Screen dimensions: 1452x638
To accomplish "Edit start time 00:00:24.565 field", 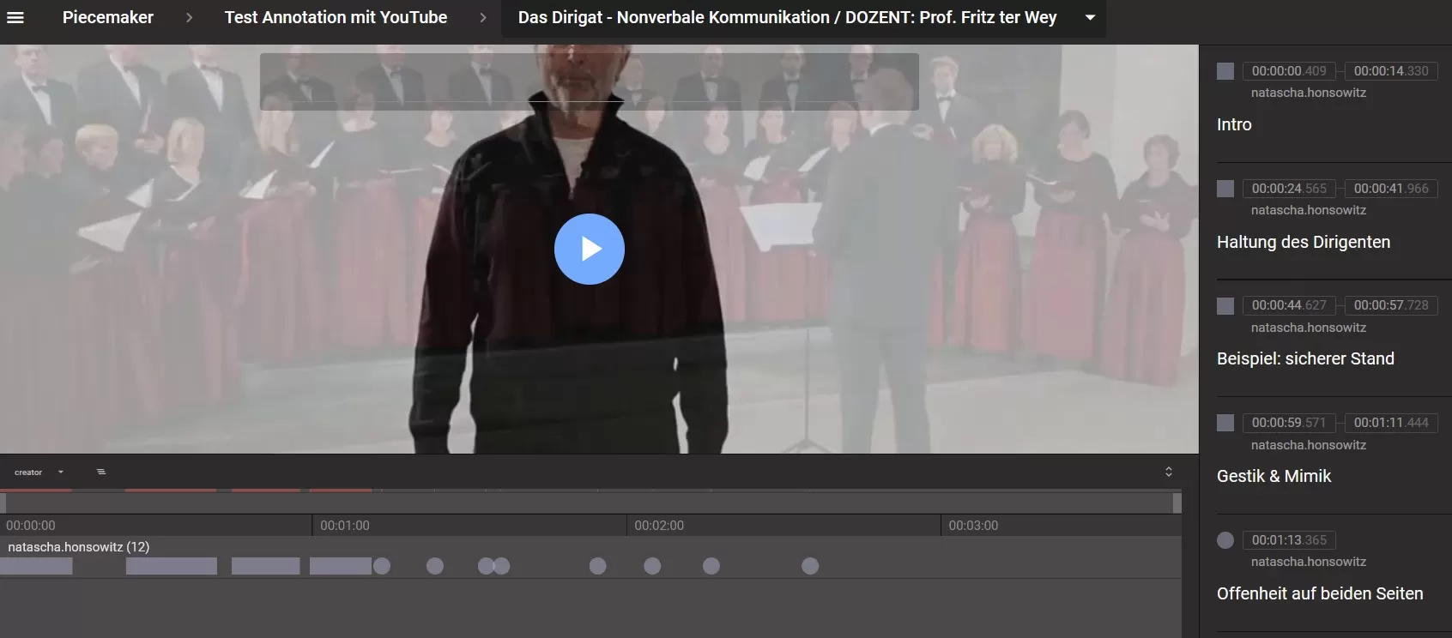I will pyautogui.click(x=1289, y=189).
